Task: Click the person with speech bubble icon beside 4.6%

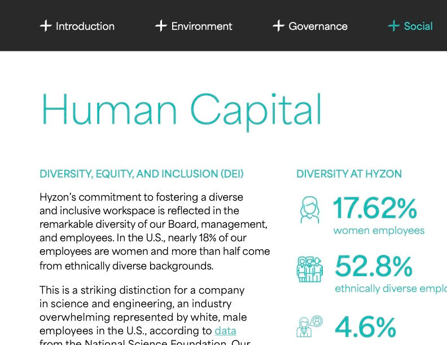Action: tap(310, 326)
